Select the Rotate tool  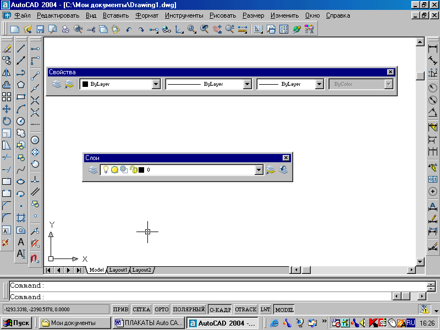(7, 121)
